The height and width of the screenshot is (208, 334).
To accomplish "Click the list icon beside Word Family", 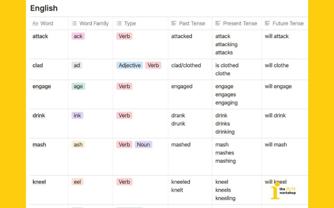I will tap(74, 24).
